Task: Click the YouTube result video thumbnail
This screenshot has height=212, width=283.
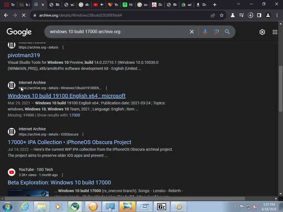Action: [x=28, y=192]
